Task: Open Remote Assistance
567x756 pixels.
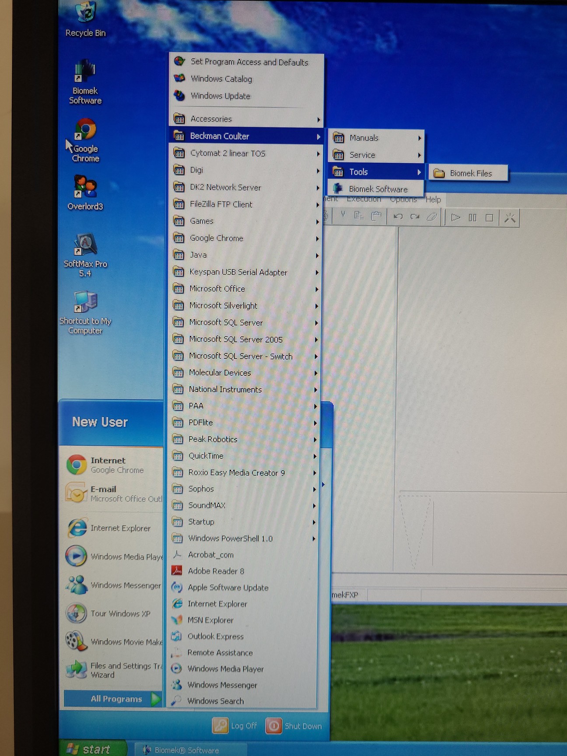Action: [243, 652]
